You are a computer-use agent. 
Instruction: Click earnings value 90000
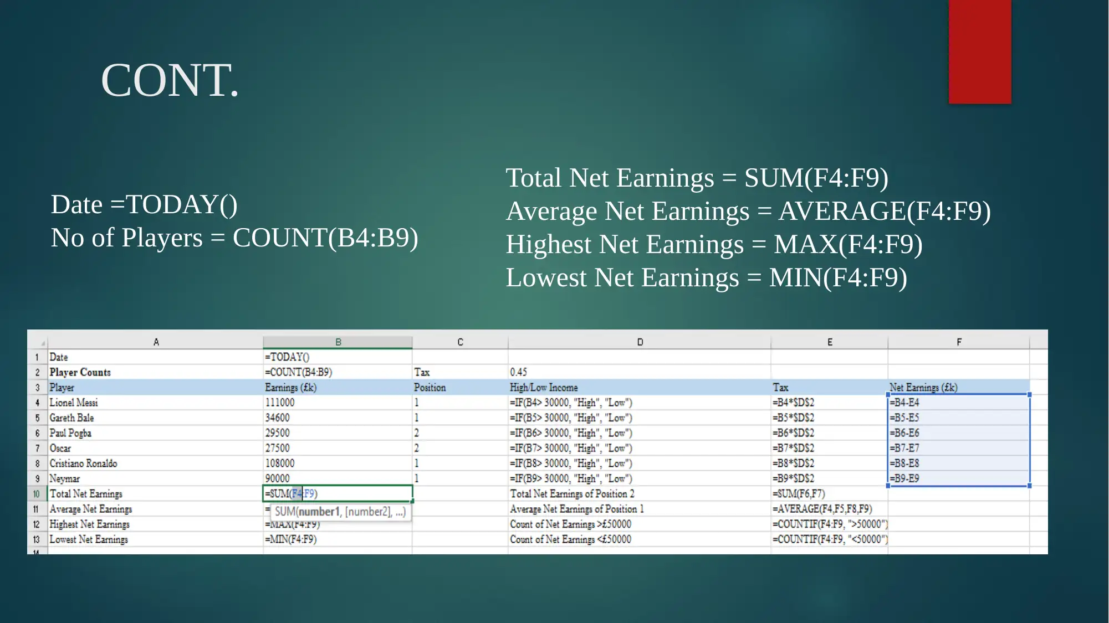click(338, 478)
